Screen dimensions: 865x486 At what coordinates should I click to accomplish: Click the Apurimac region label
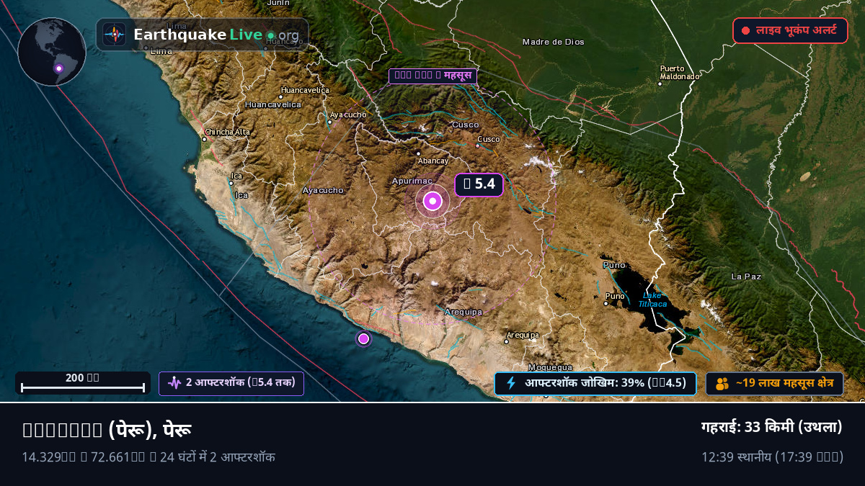[x=412, y=181]
